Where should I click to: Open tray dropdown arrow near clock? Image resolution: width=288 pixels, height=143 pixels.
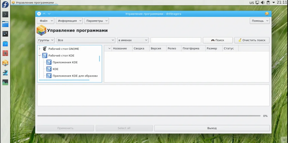coord(273,3)
